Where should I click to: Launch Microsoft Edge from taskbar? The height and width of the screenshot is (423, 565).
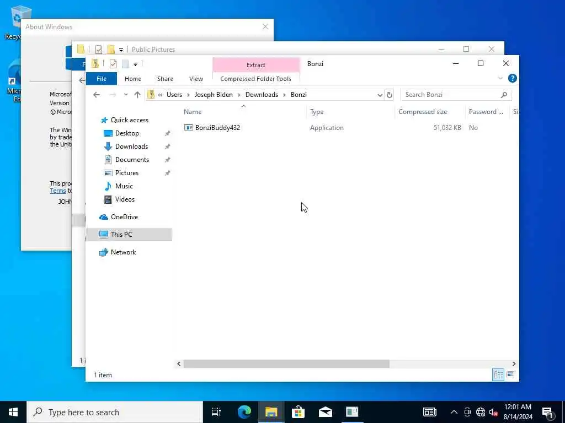[244, 412]
